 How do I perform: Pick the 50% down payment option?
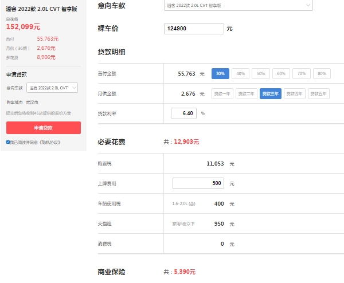click(x=261, y=74)
